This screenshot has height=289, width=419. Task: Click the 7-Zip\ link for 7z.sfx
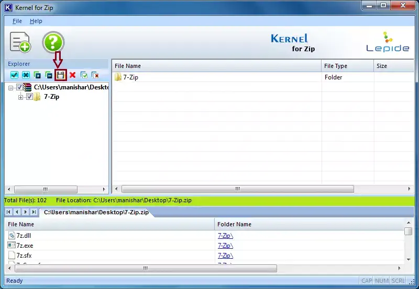coord(225,256)
